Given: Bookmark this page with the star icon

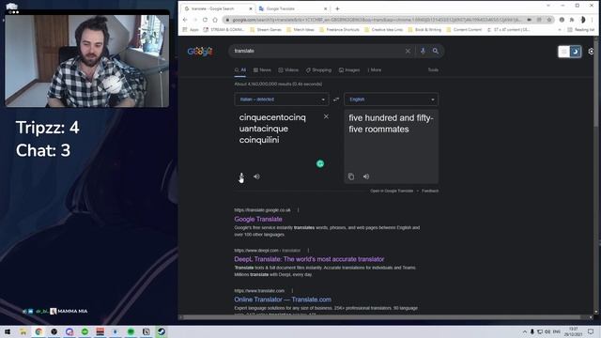Looking at the screenshot, I should click(x=549, y=20).
